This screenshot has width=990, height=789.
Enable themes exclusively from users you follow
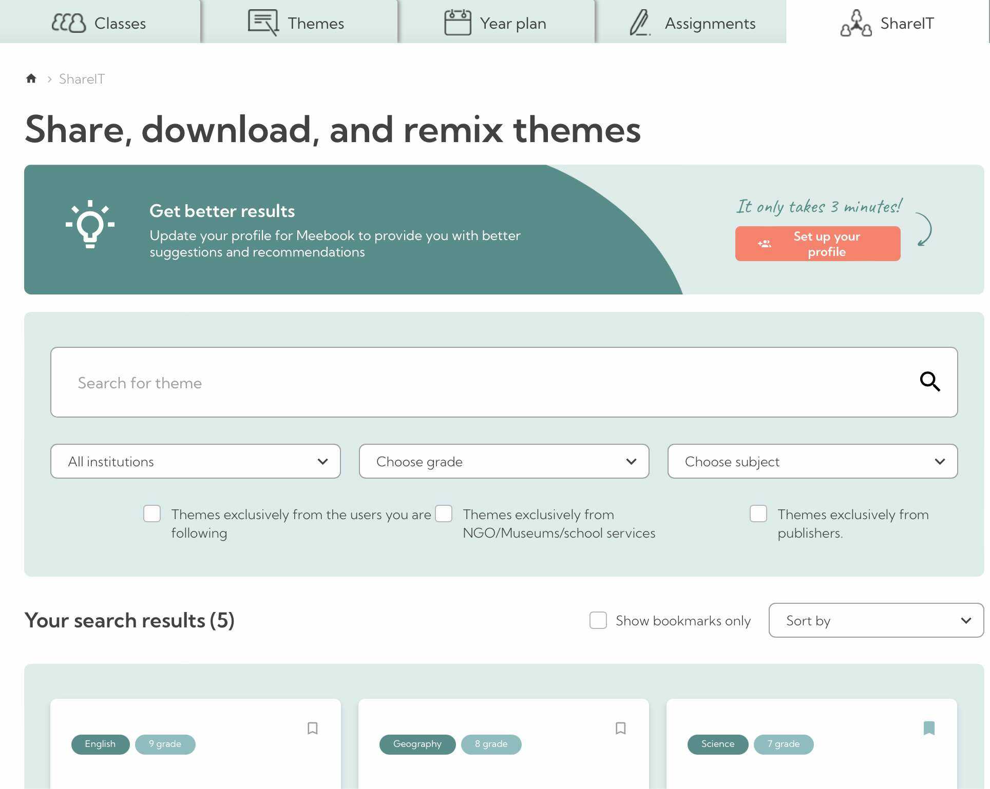point(152,514)
